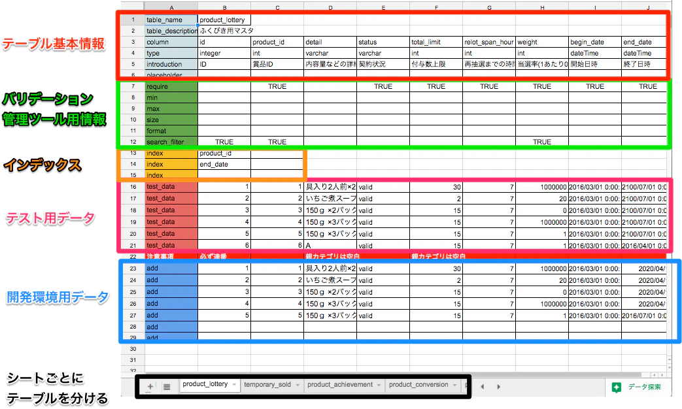Screen dimensions: 682x409
Task: Select the end_date cell in index row 14
Action: click(x=224, y=164)
